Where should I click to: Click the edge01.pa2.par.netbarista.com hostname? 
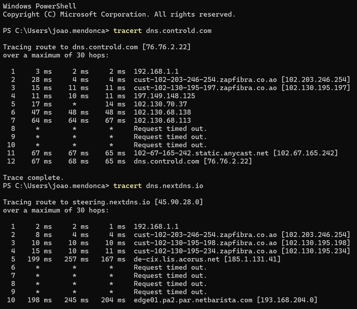[x=193, y=300]
